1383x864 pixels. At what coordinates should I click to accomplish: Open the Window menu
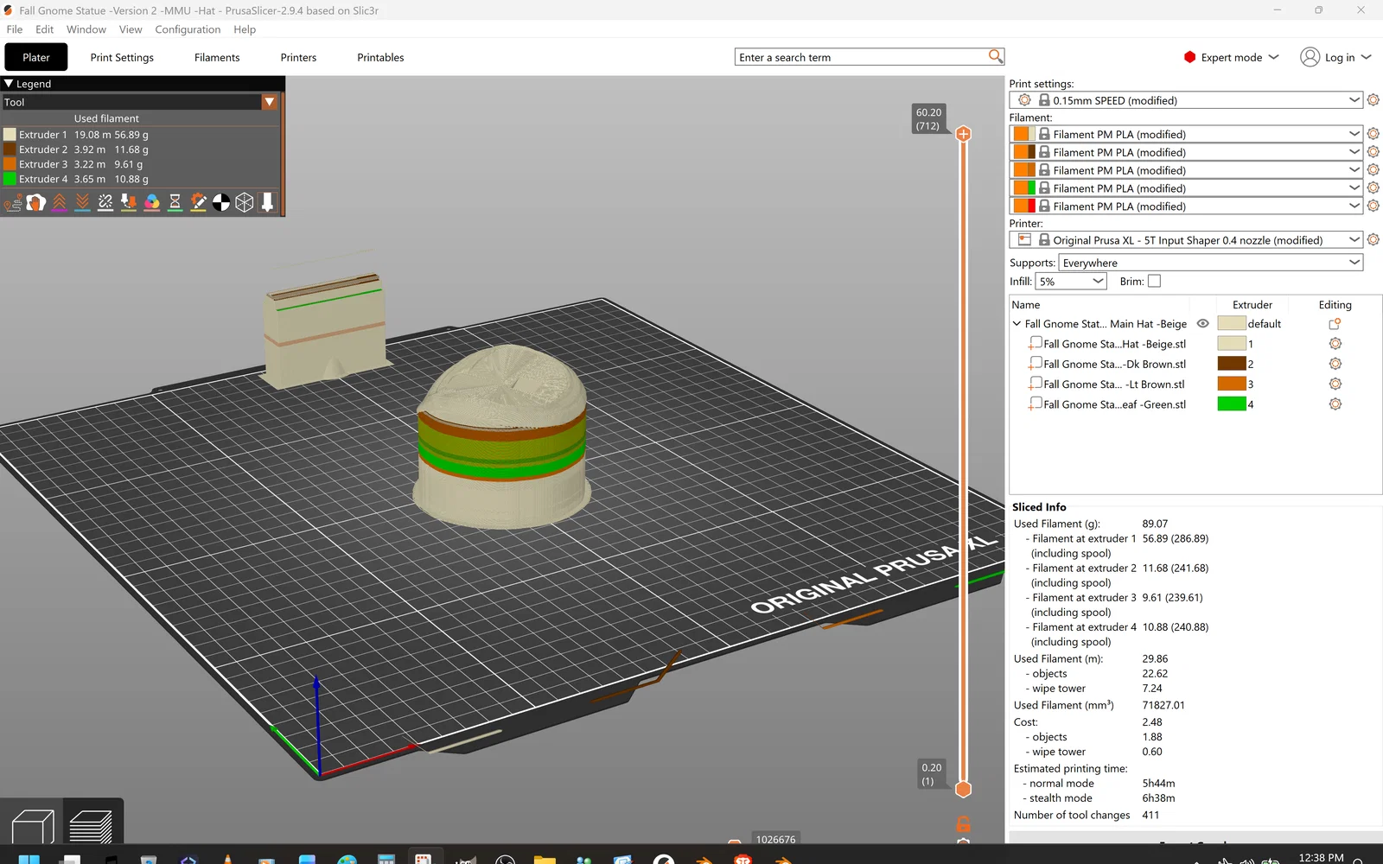(86, 29)
